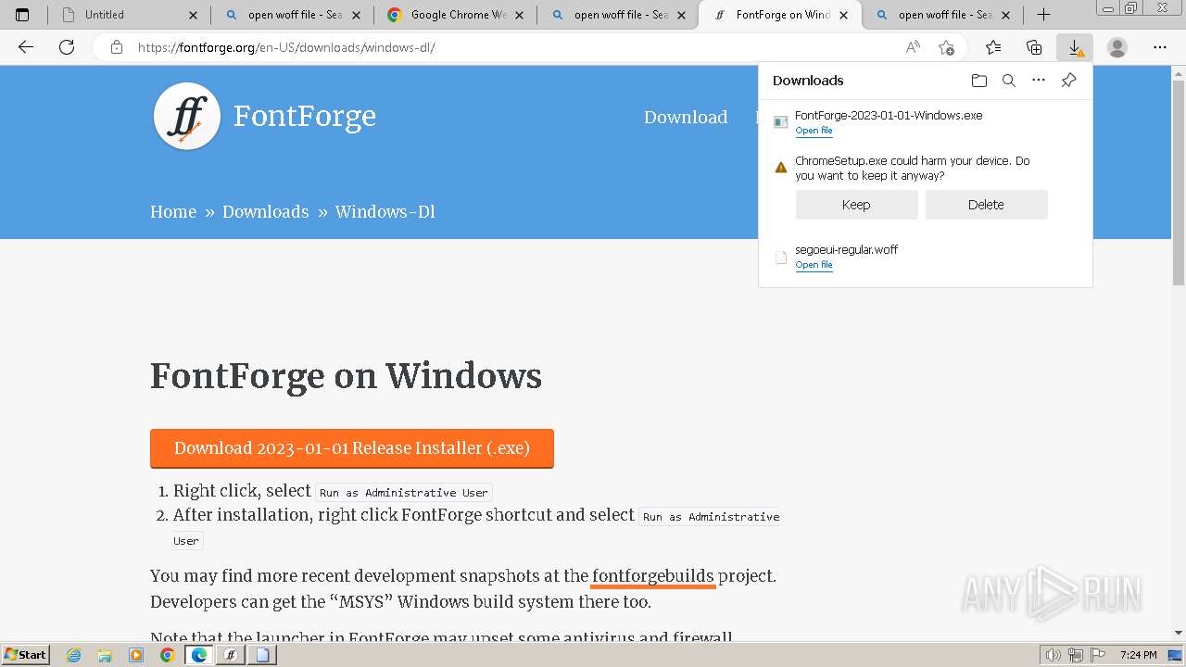
Task: Open the Favorites list icon
Action: [993, 47]
